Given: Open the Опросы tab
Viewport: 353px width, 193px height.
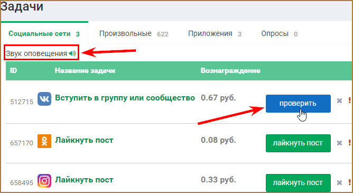Looking at the screenshot, I should tap(280, 34).
